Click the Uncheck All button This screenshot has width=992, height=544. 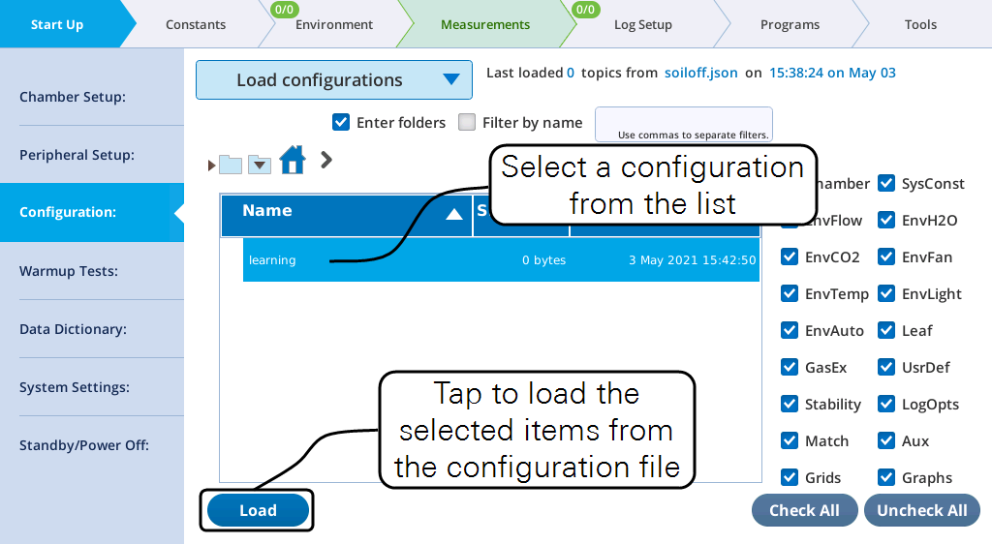tap(921, 510)
